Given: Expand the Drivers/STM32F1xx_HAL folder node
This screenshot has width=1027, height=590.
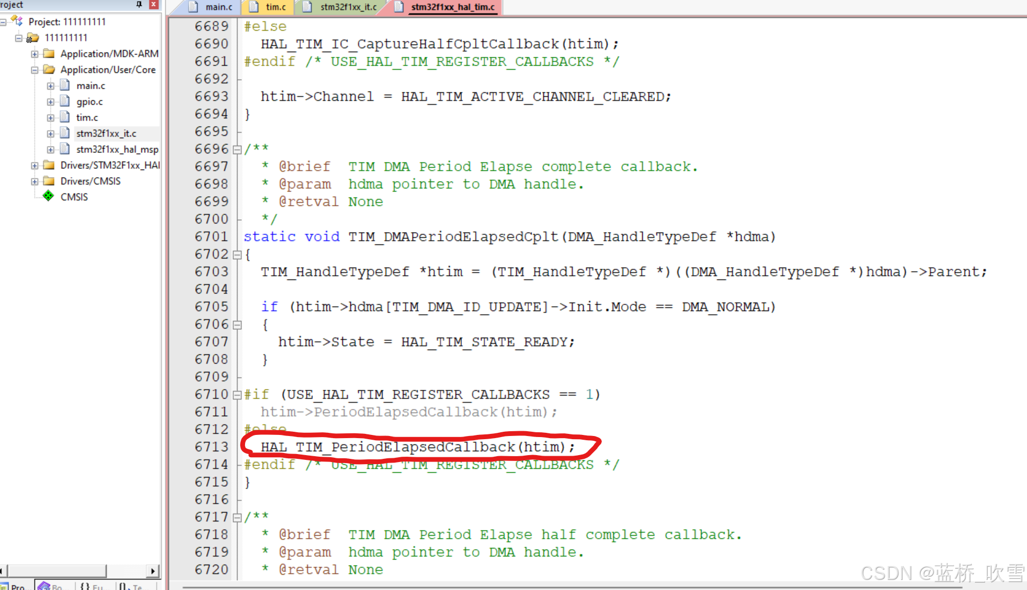Looking at the screenshot, I should (35, 166).
